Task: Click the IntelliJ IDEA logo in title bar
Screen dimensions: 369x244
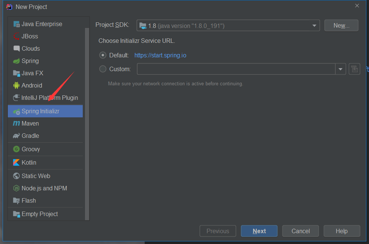Action: pos(9,7)
